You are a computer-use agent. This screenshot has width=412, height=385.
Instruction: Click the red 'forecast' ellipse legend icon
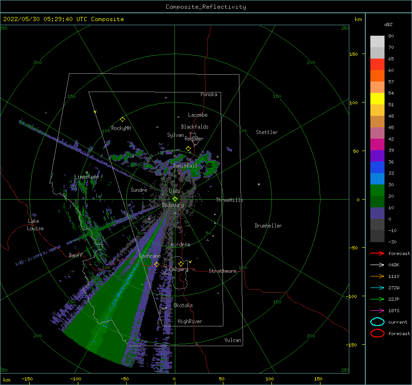coord(377,333)
